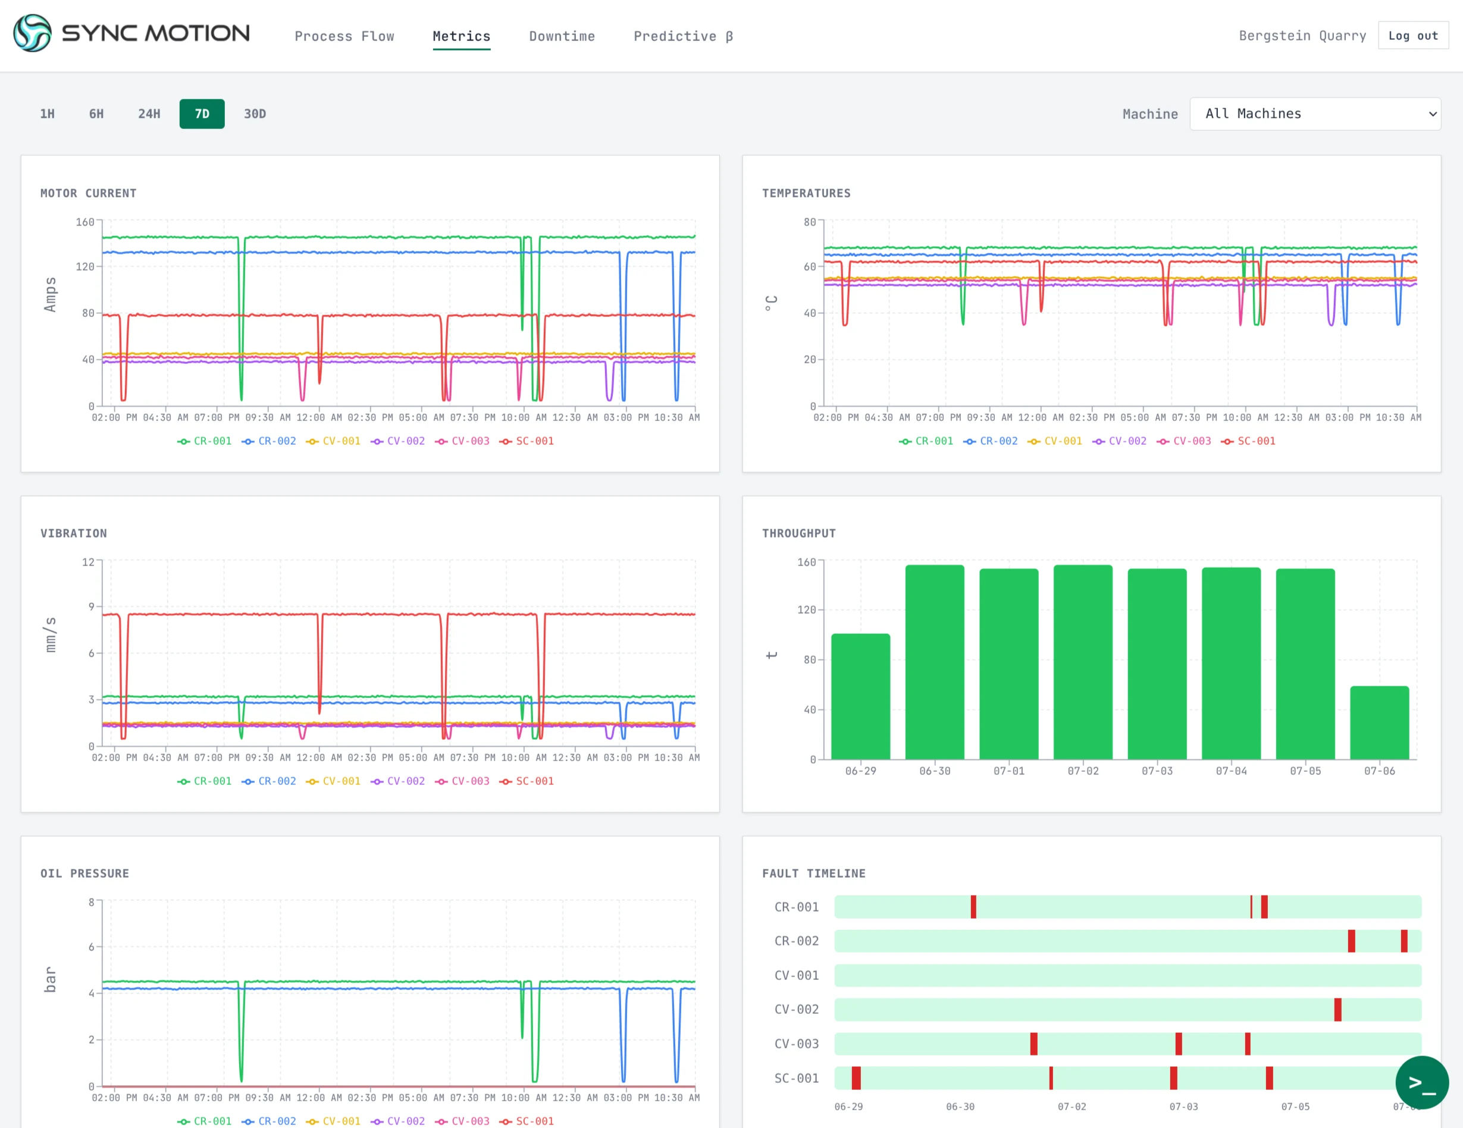
Task: Click the MOTOR CURRENT chart title
Action: (x=89, y=193)
